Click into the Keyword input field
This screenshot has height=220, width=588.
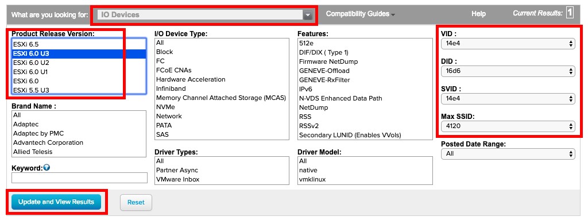(79, 177)
